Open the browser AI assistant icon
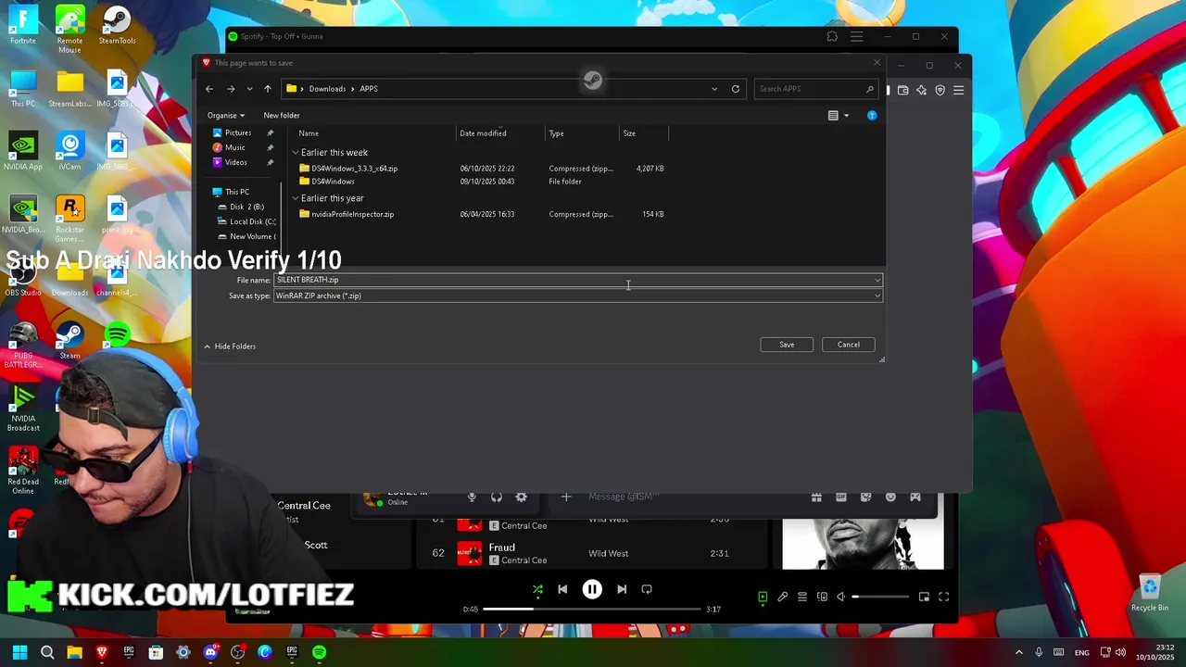Screen dimensions: 1186x667 (921, 91)
